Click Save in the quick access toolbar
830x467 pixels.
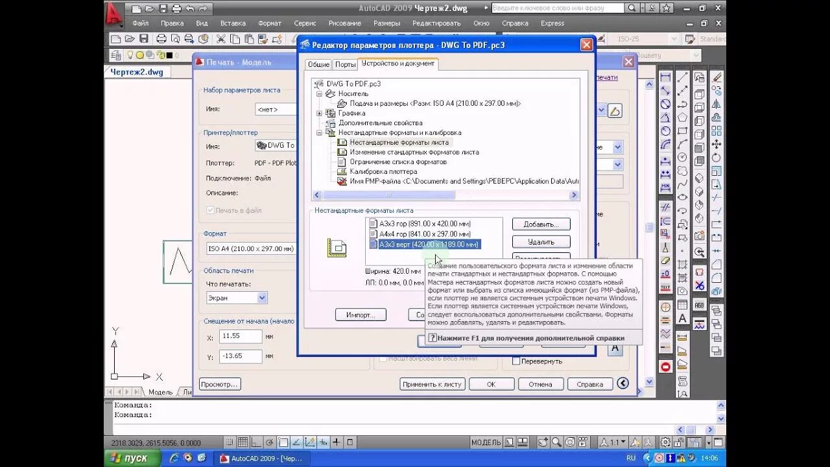coord(163,8)
